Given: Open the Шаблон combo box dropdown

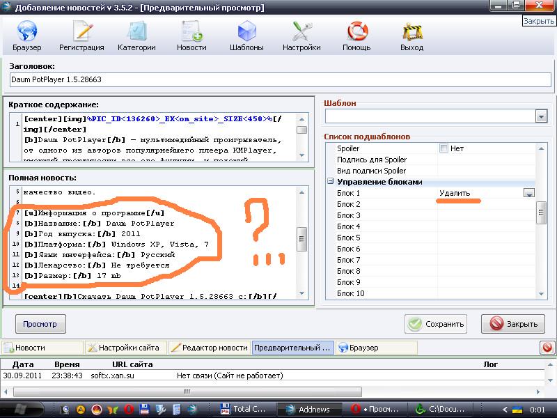Looking at the screenshot, I should [x=542, y=116].
